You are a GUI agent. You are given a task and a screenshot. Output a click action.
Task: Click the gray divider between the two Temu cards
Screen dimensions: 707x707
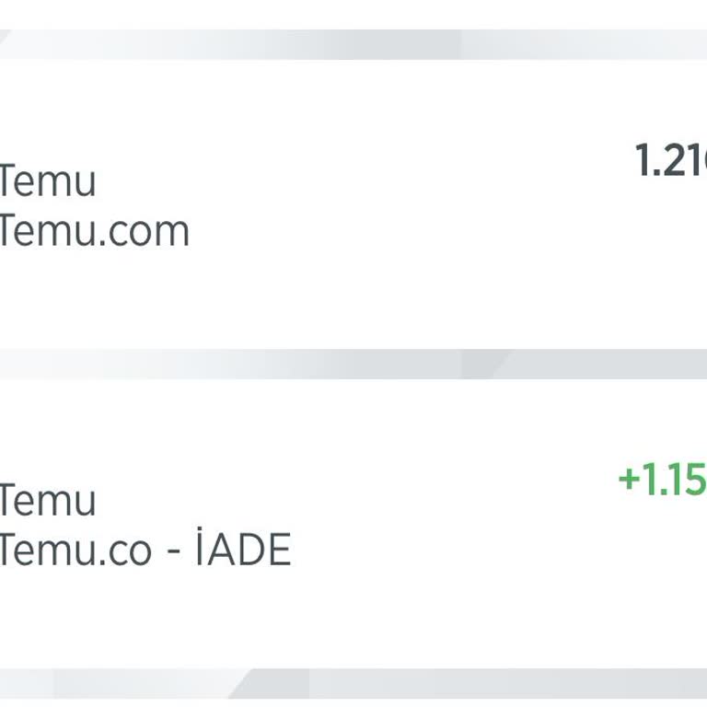pos(353,364)
